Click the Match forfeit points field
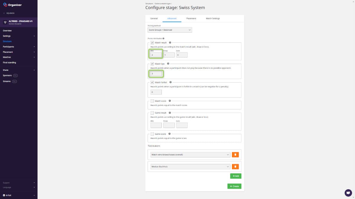Viewport: 355px width, 199px height. pyautogui.click(x=156, y=92)
